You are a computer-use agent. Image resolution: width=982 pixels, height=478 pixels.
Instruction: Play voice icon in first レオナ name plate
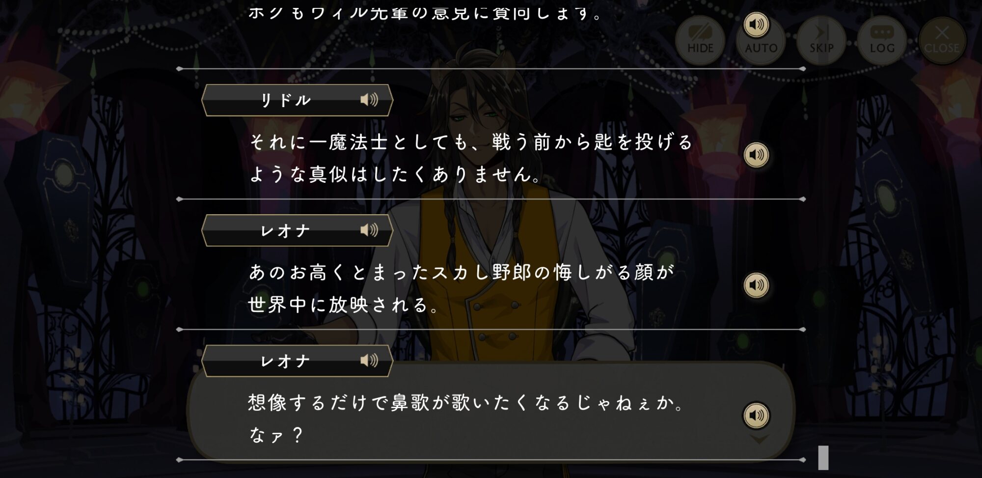tap(369, 230)
